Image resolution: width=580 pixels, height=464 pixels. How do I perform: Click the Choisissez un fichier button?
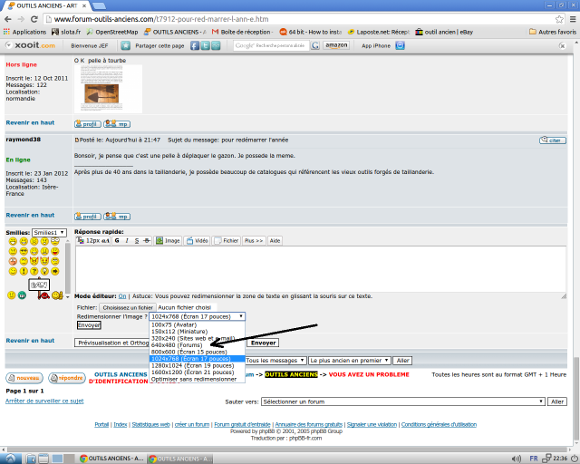pyautogui.click(x=128, y=307)
